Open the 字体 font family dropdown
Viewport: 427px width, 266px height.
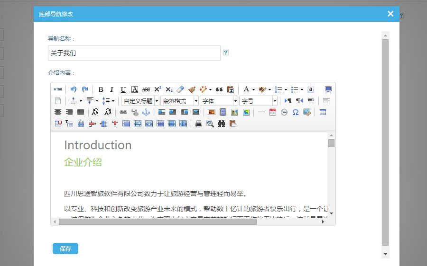point(235,101)
